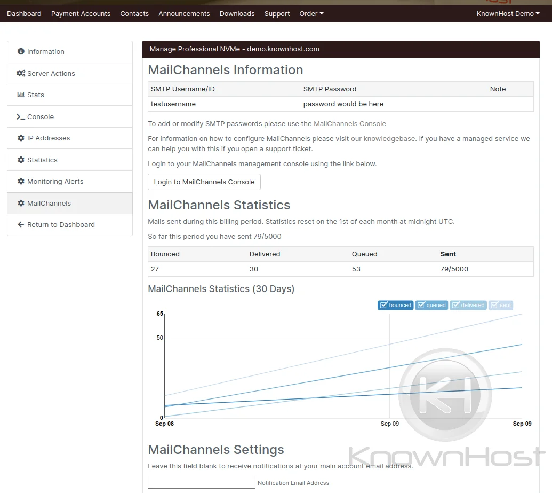Click the Console terminal prompt icon
Image resolution: width=552 pixels, height=493 pixels.
click(21, 117)
